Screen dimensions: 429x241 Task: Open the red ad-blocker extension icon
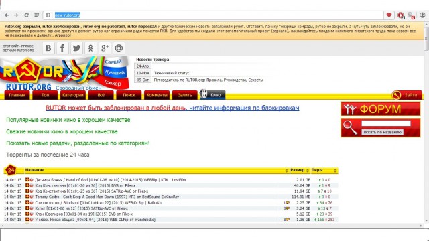[401, 15]
